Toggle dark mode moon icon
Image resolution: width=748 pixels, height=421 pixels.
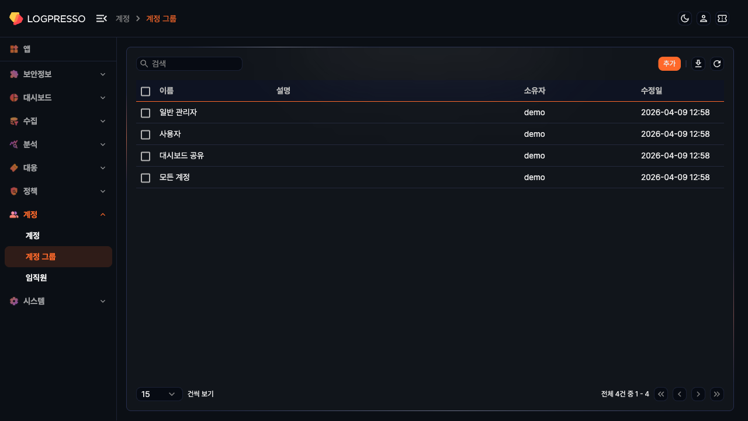point(685,19)
